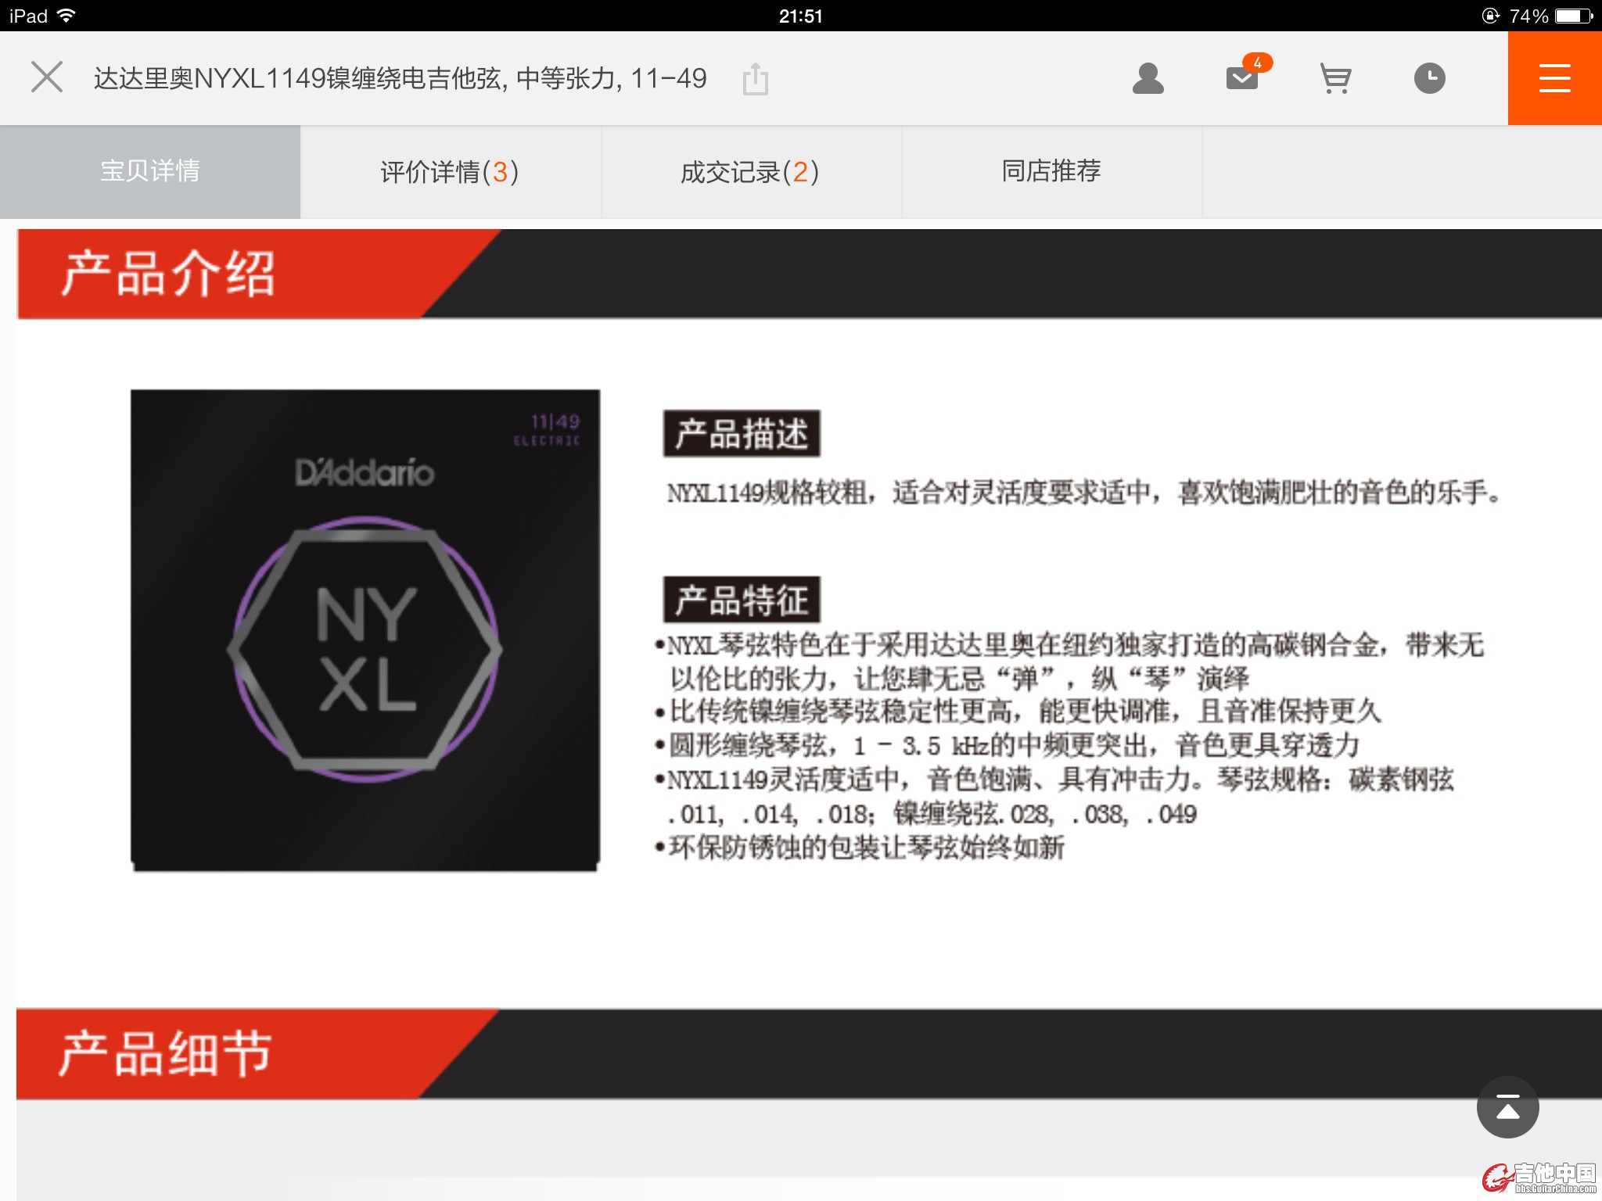Open the shopping cart icon
The width and height of the screenshot is (1602, 1201).
click(x=1335, y=78)
